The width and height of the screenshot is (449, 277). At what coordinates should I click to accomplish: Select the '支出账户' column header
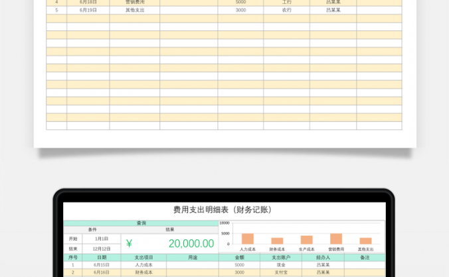click(281, 257)
